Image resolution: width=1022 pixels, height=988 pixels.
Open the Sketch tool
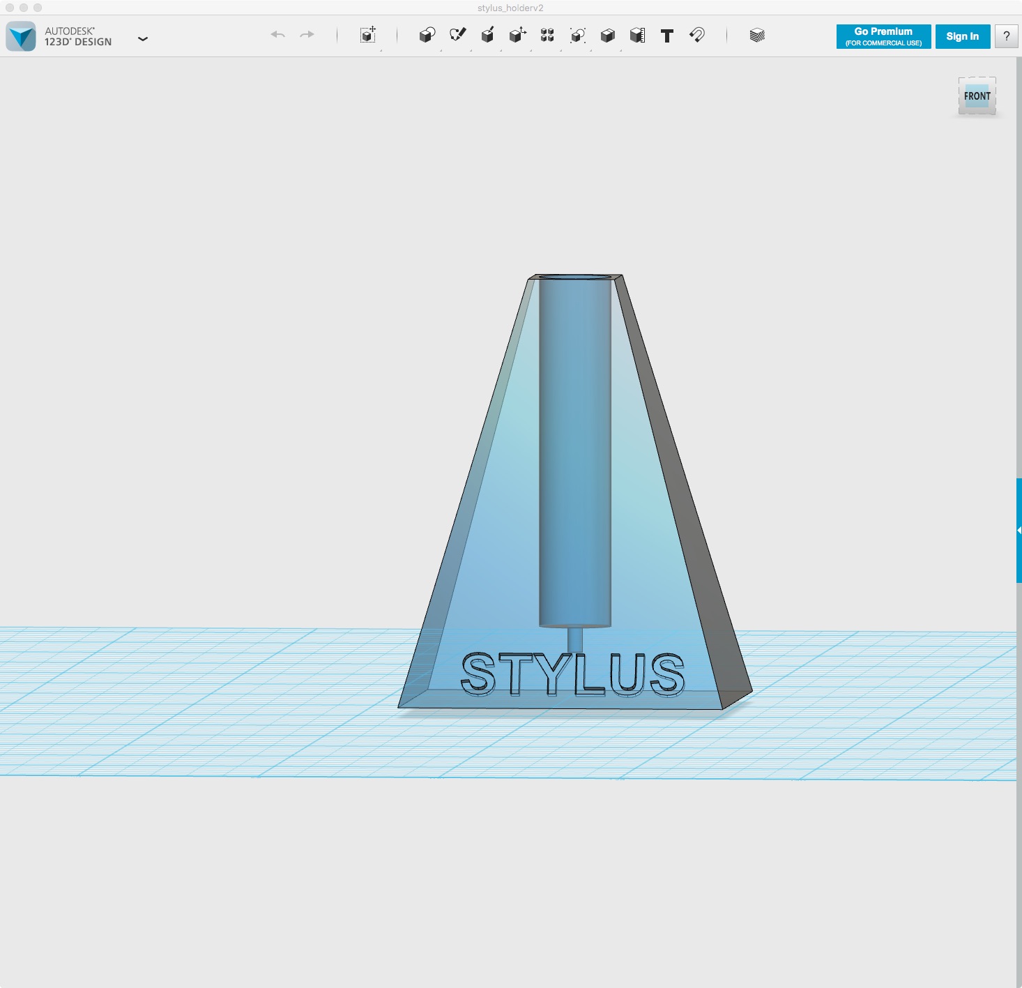point(457,35)
